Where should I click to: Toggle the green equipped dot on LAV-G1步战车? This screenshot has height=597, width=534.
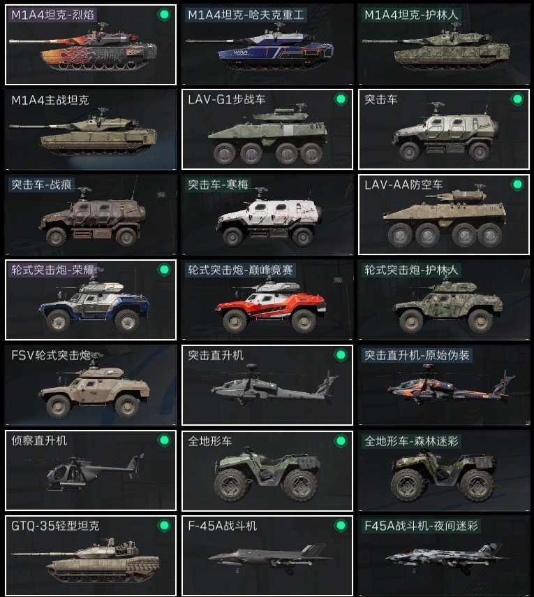tap(341, 99)
